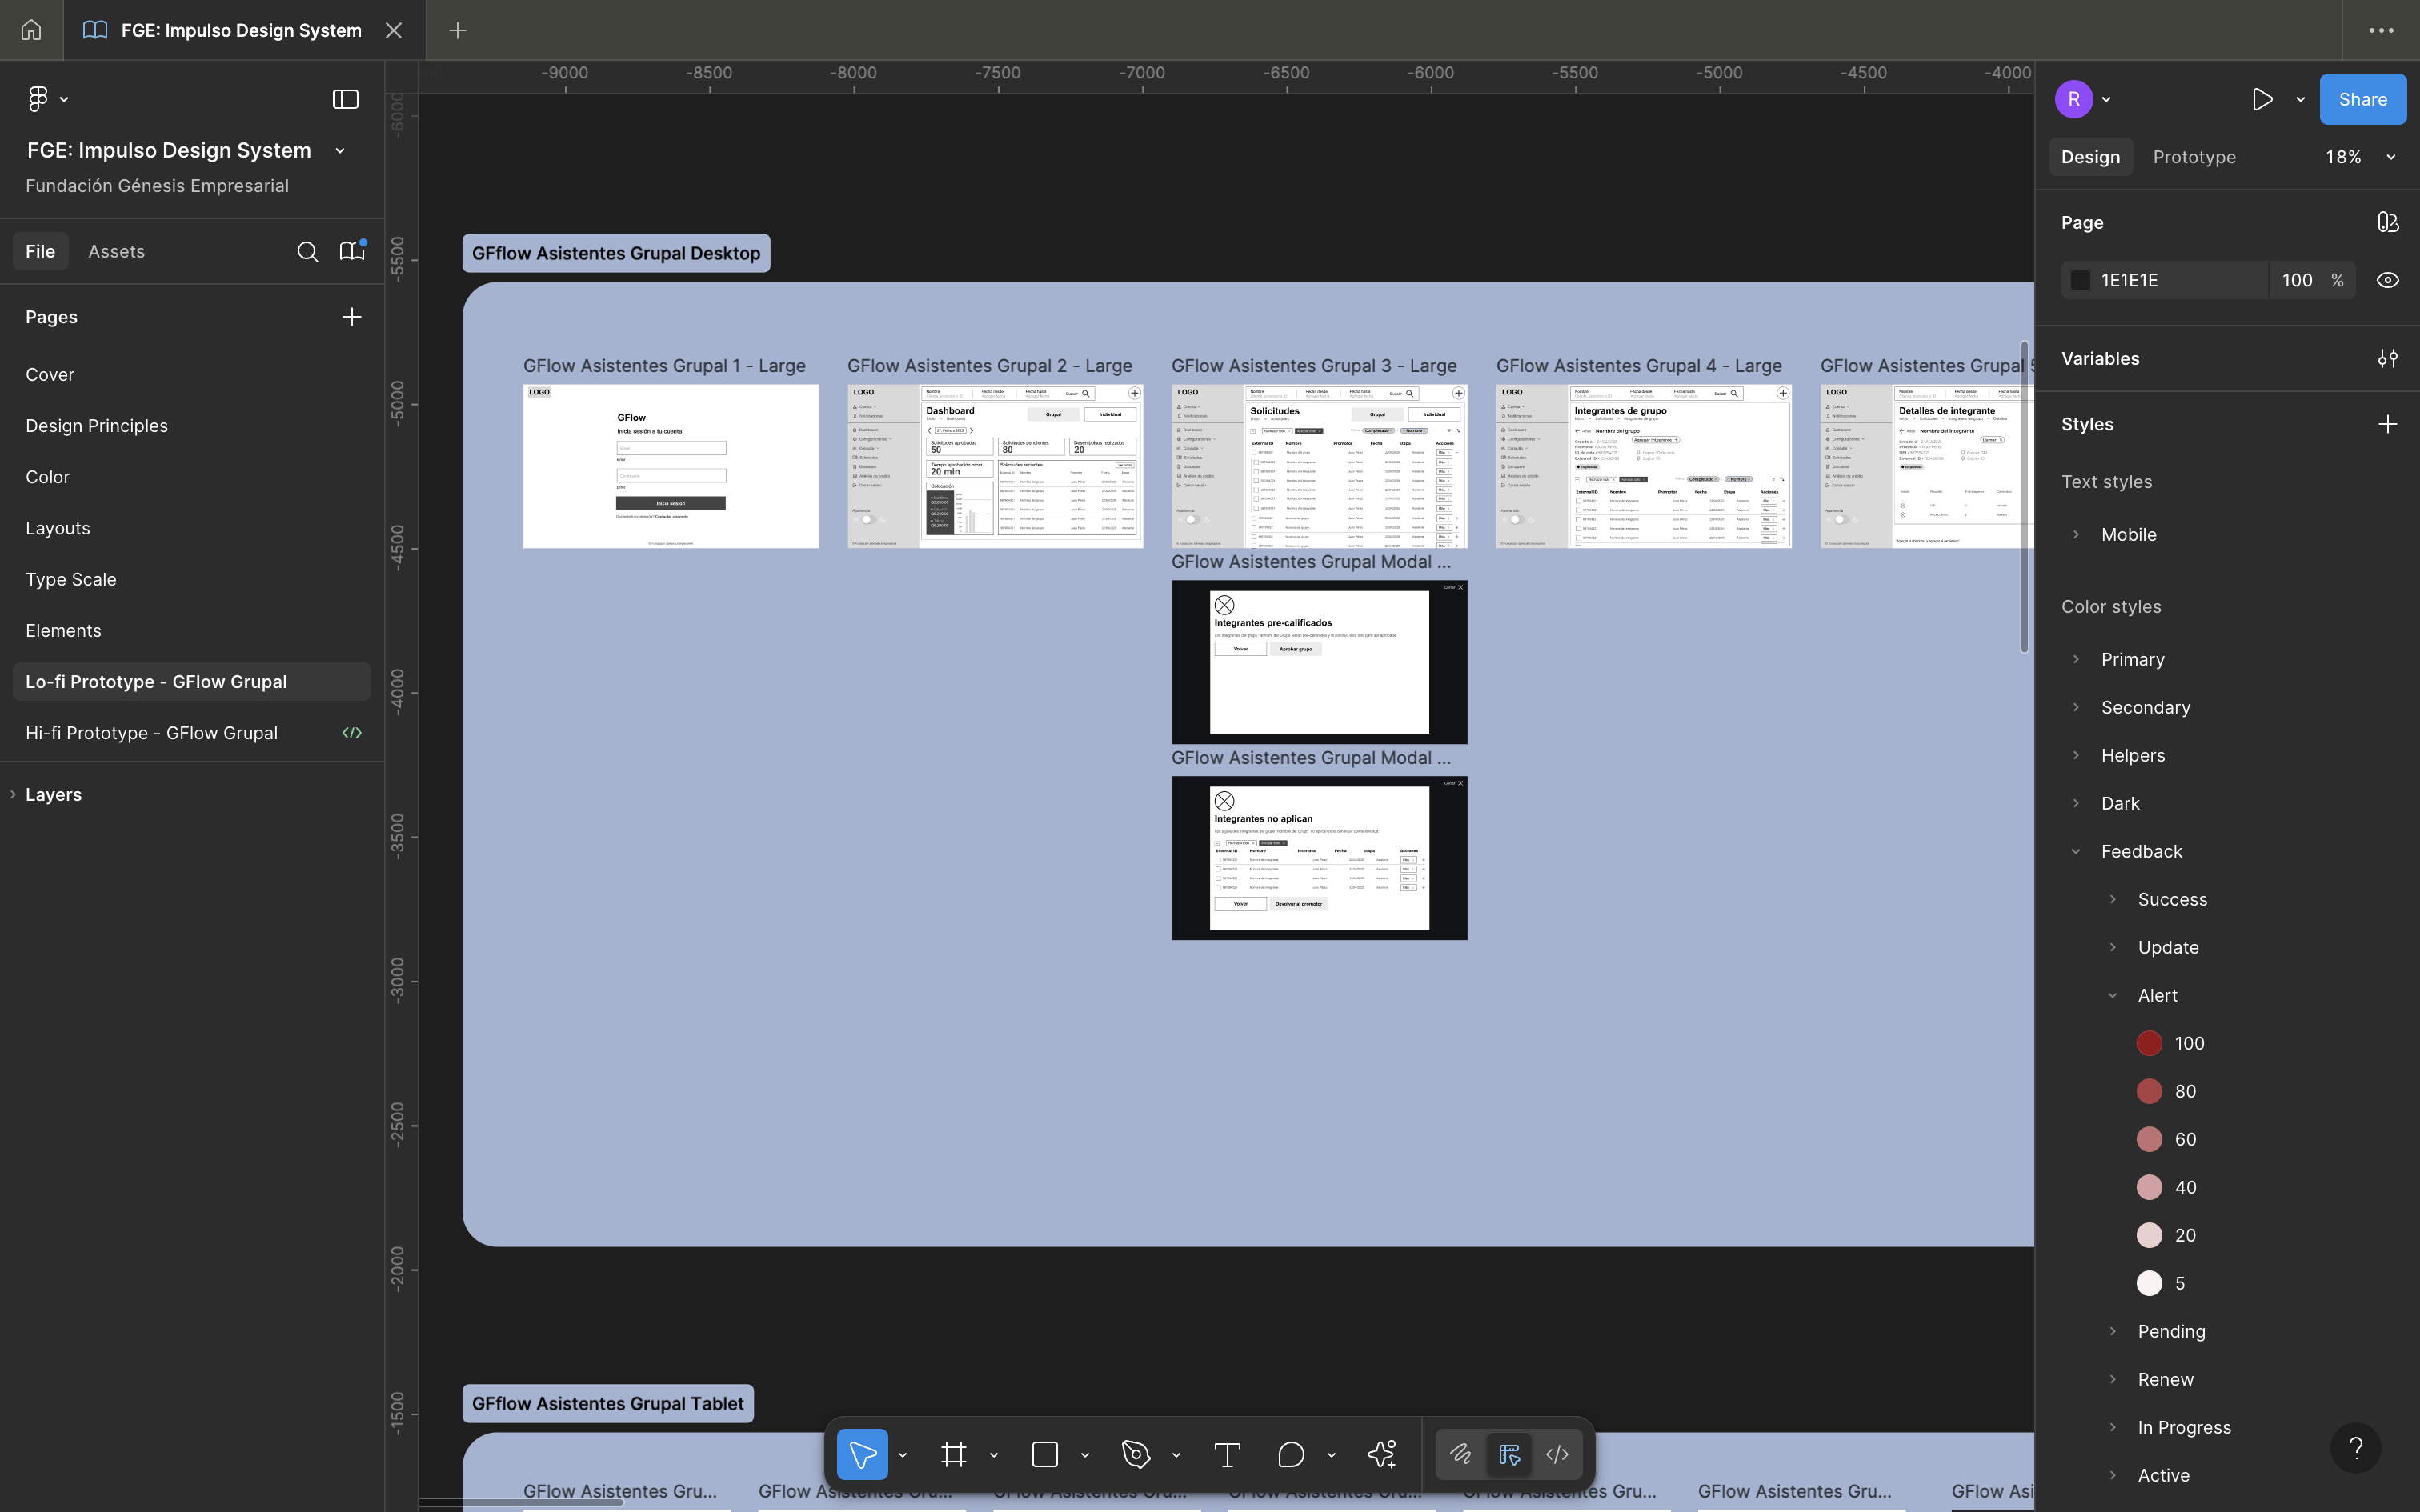Screen dimensions: 2420x1512
Task: Select the Move tool
Action: click(862, 1454)
